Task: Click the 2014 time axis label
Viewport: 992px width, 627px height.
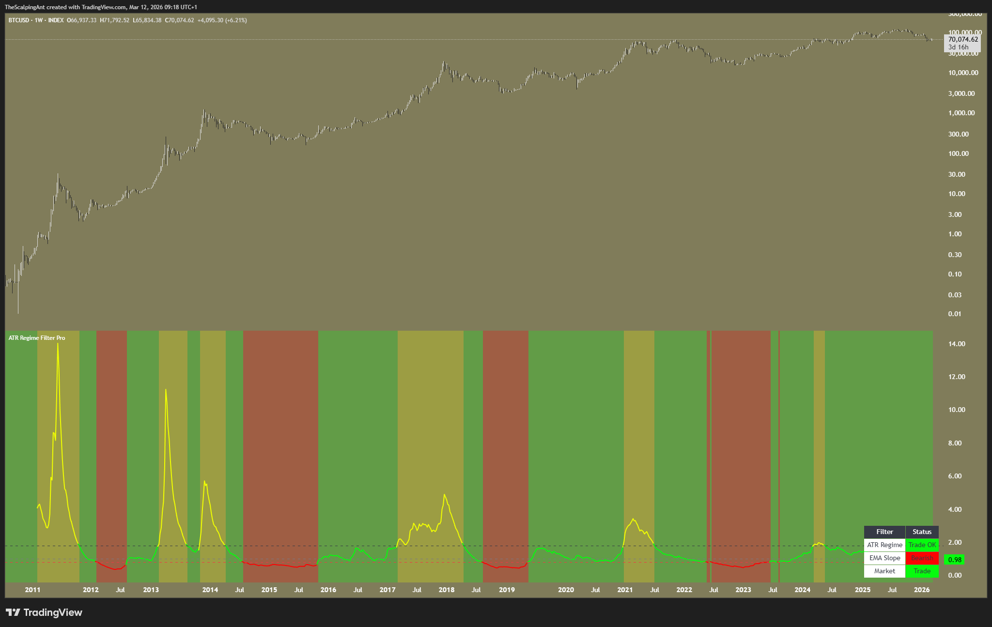Action: click(x=210, y=590)
